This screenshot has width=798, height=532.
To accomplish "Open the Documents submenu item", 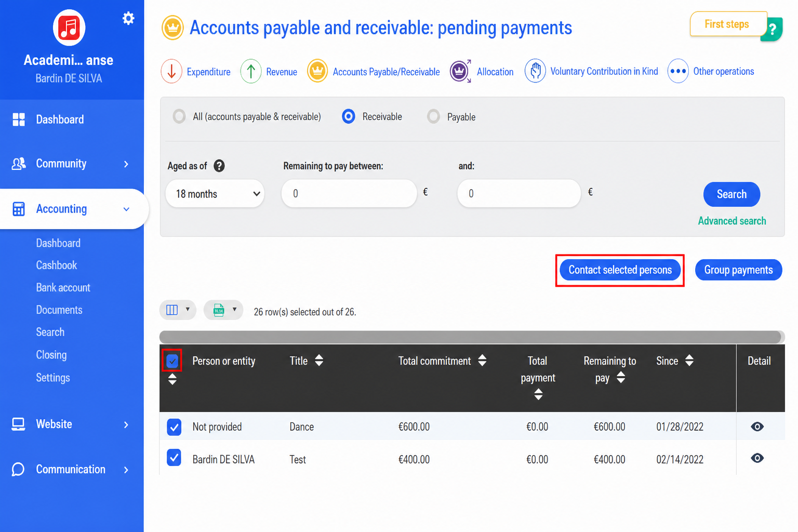I will point(59,310).
